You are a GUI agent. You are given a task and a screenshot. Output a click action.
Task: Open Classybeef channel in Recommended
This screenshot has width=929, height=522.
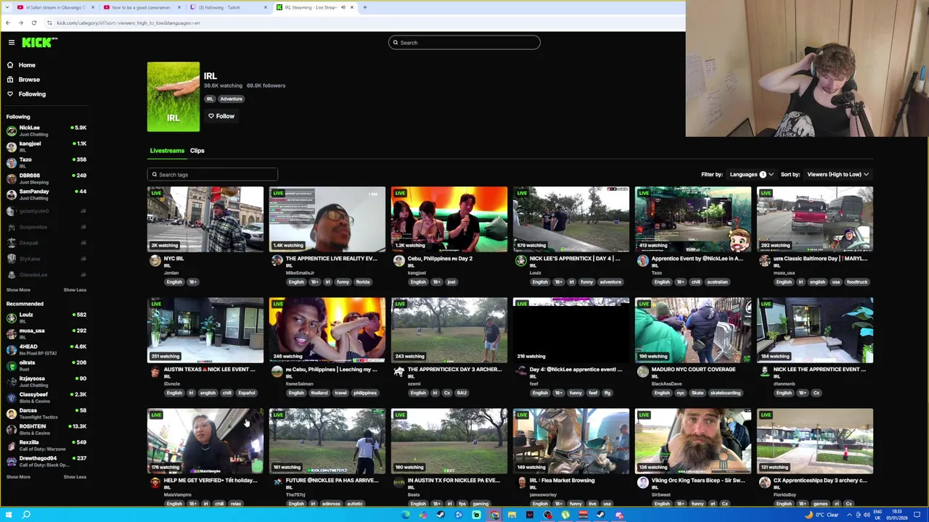[x=46, y=397]
